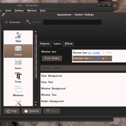
Task: Close the Konqueror window
Action: 109,5
